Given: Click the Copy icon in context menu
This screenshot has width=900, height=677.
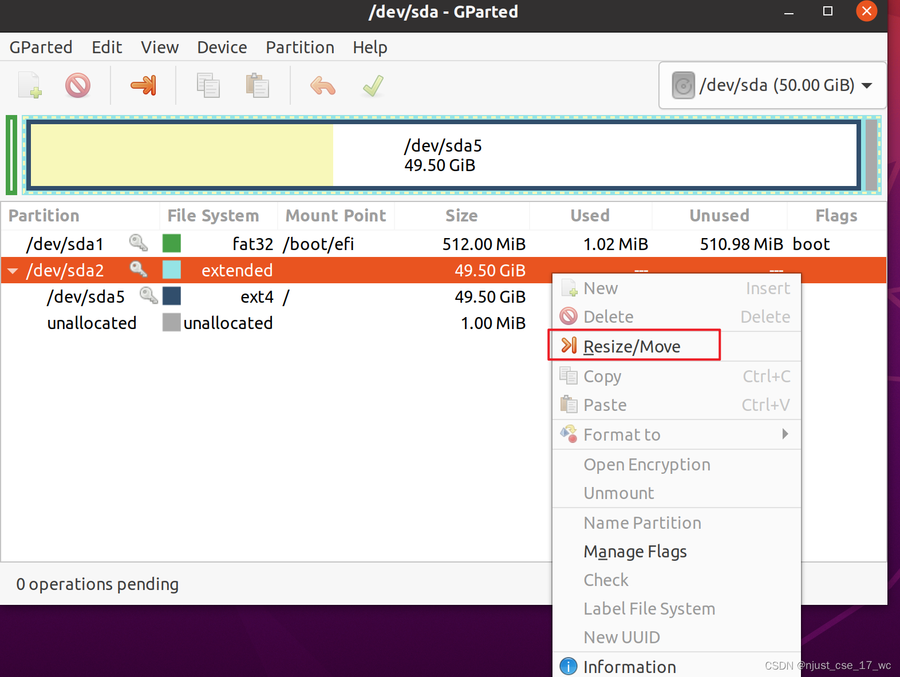Looking at the screenshot, I should (x=569, y=375).
